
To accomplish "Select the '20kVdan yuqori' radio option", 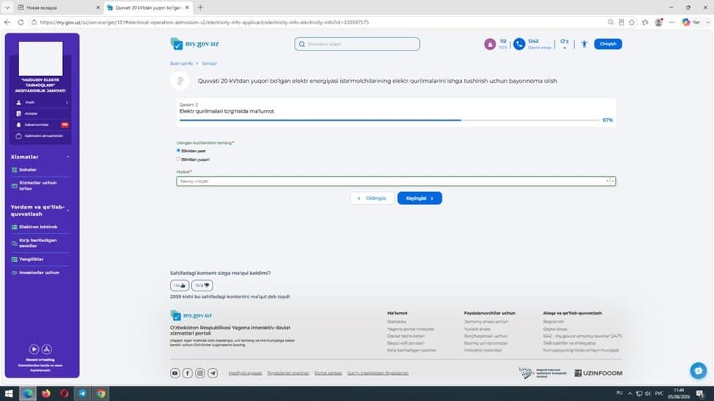I will [179, 159].
